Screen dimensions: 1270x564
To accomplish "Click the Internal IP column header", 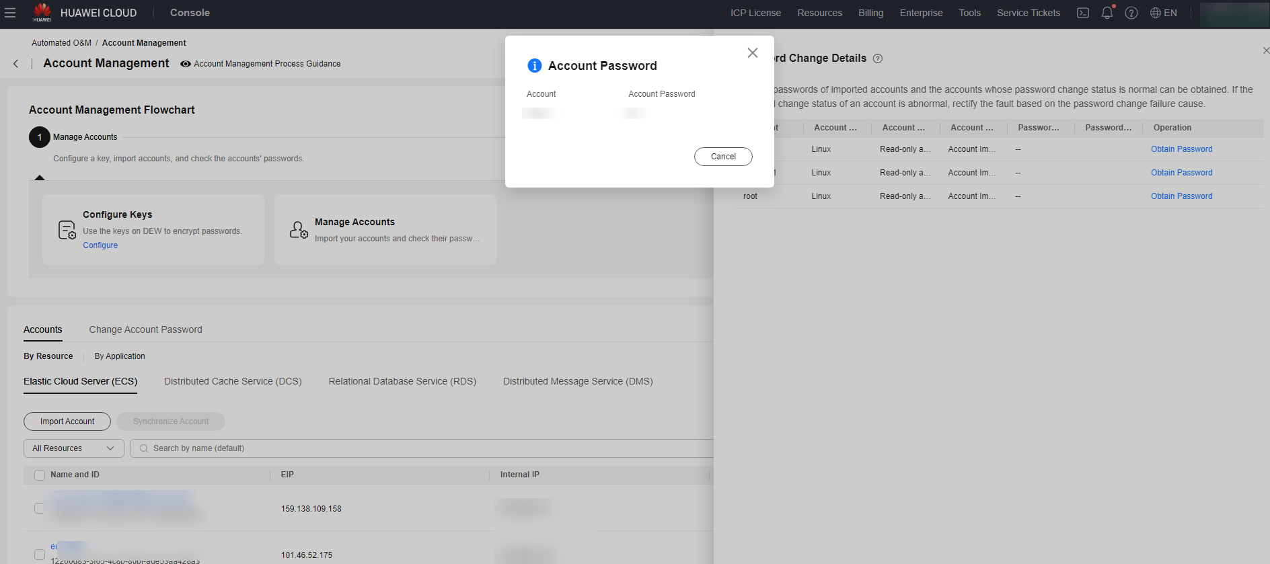I will click(519, 475).
